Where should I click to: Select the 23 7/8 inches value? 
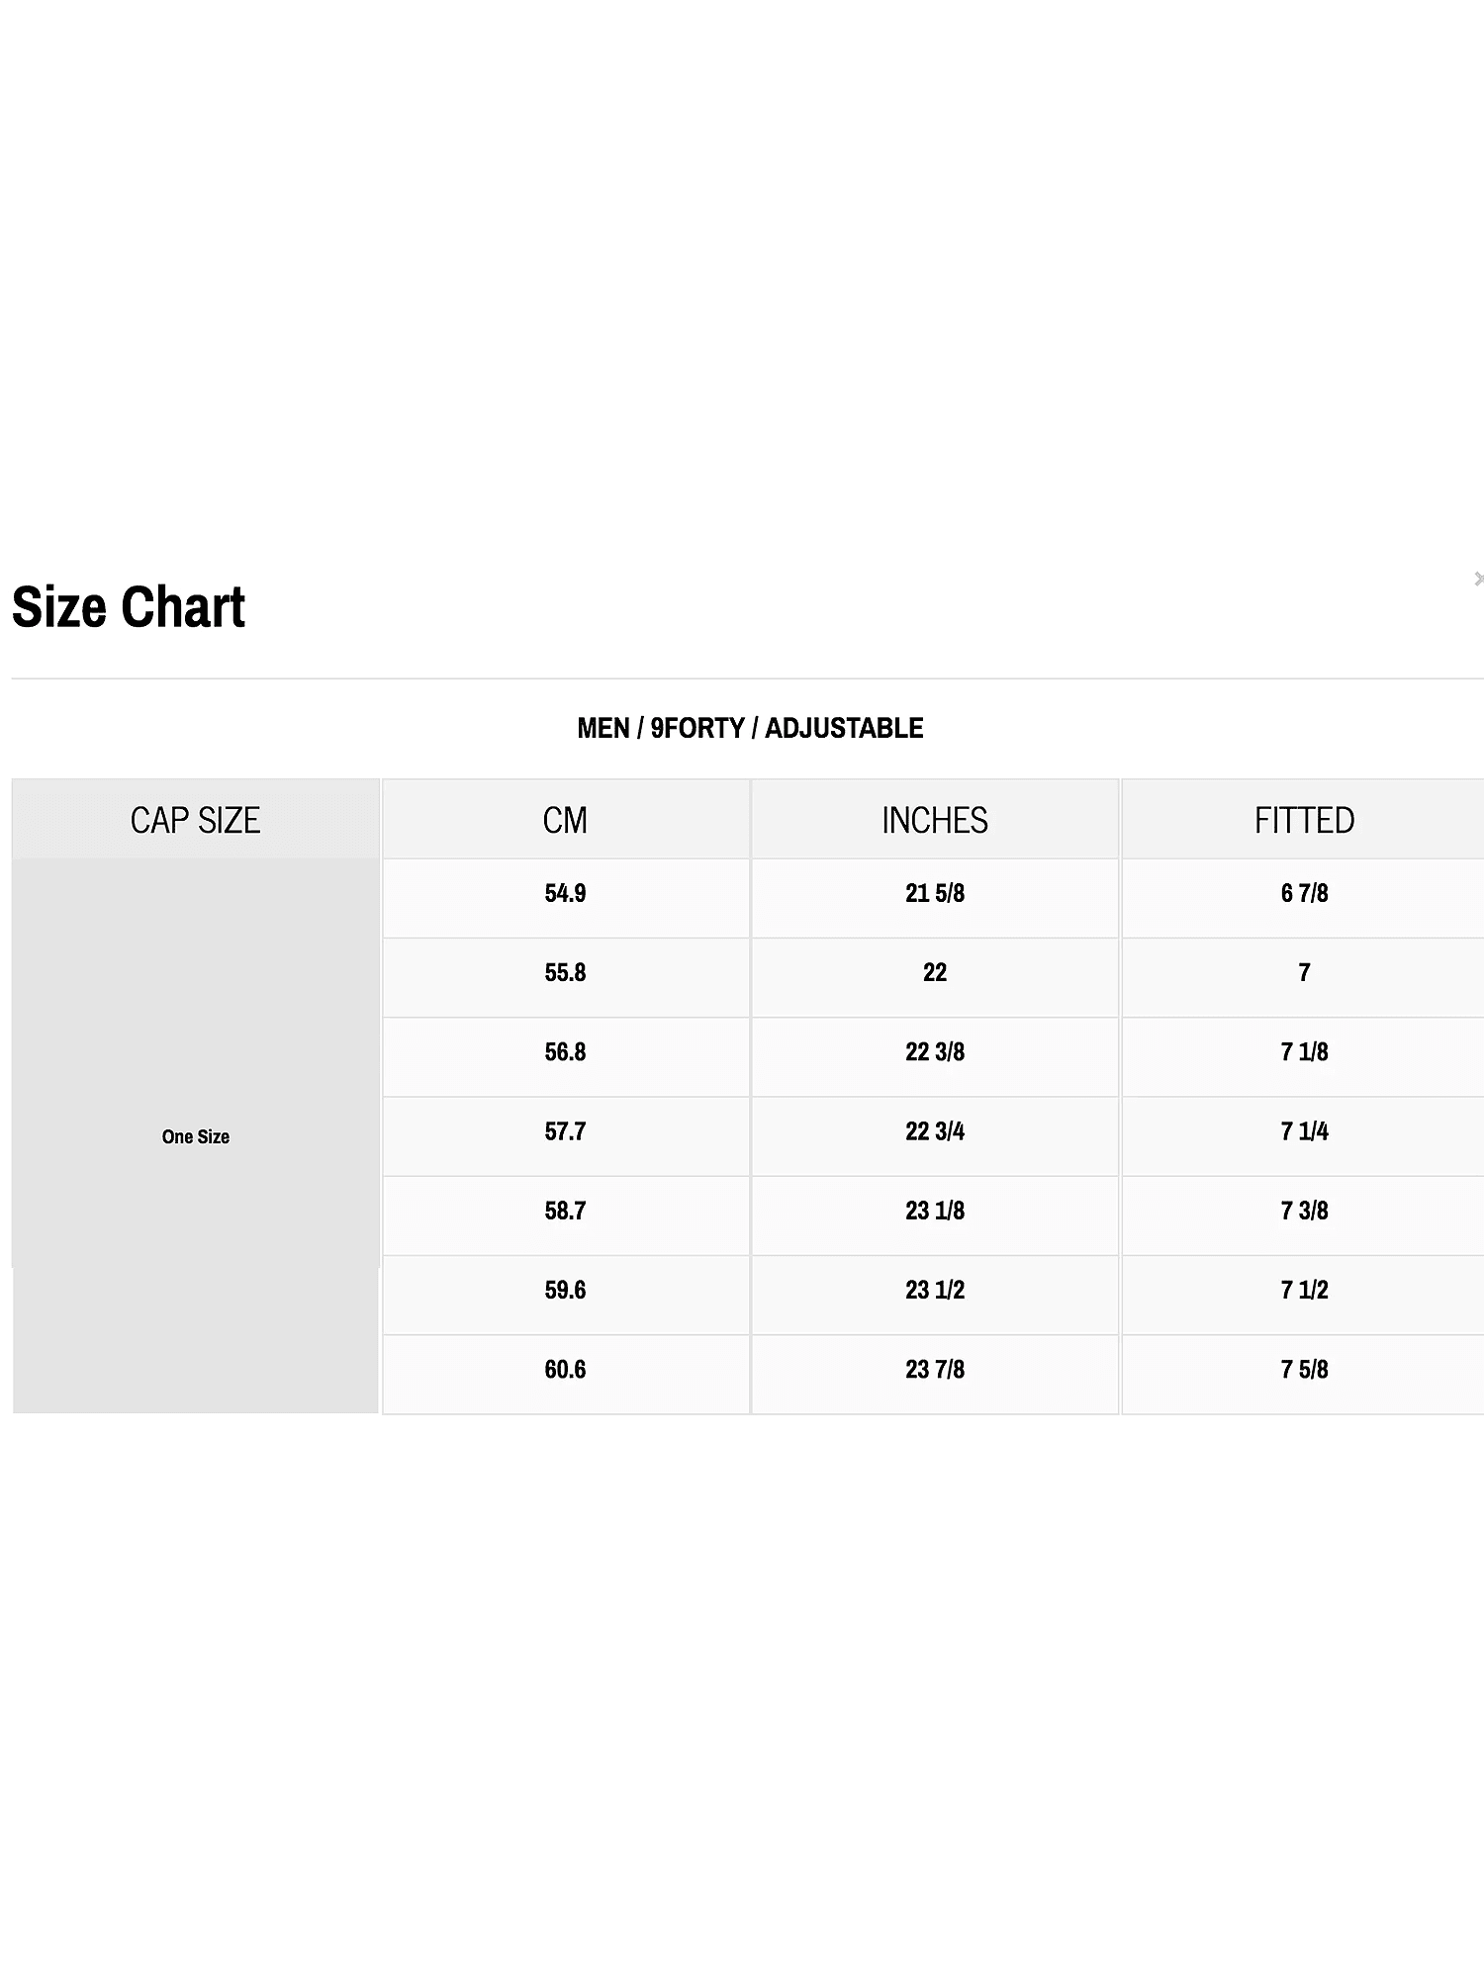click(x=935, y=1370)
